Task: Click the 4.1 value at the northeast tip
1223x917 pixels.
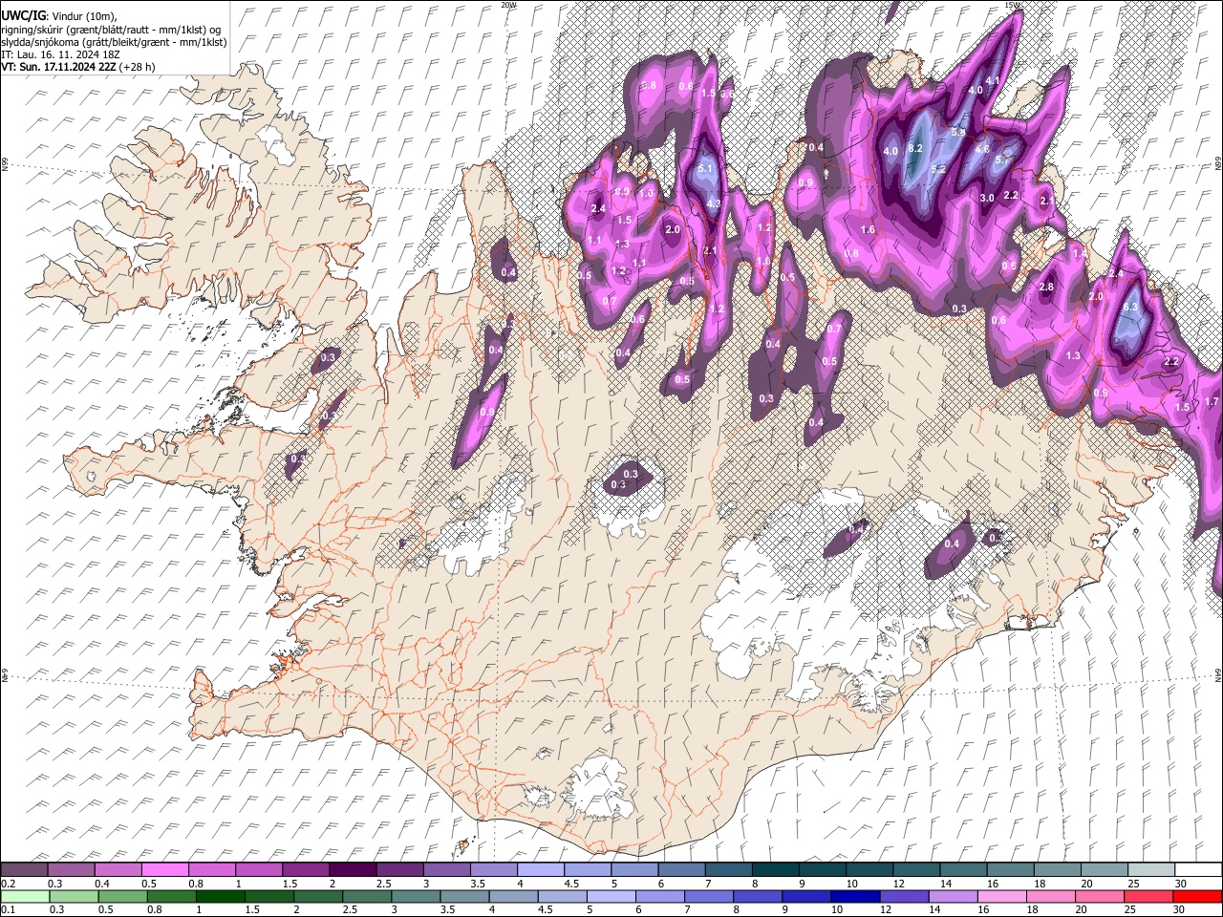Action: (x=992, y=80)
